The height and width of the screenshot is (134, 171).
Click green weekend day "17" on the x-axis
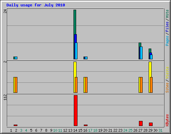coord(90,130)
